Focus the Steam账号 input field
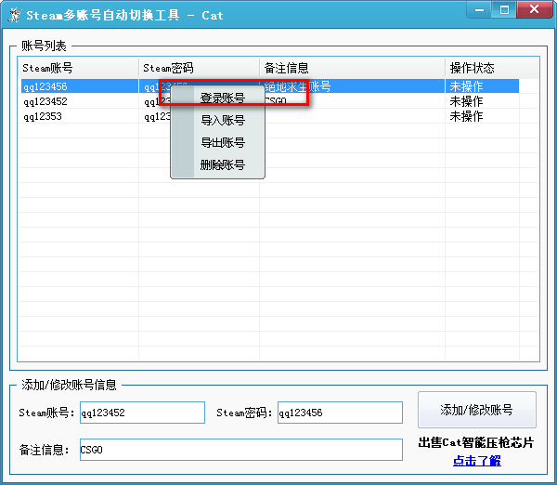The image size is (557, 485). (x=141, y=413)
